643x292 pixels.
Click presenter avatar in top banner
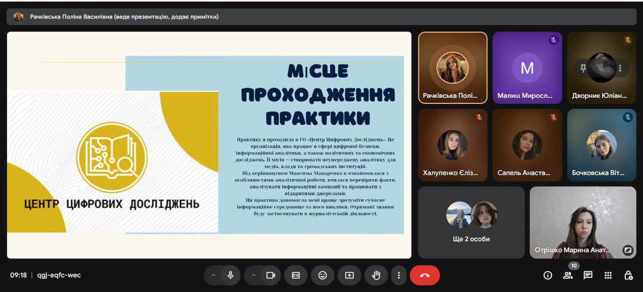[19, 17]
